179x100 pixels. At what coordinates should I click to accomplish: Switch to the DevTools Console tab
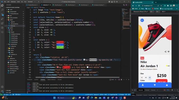147,90
